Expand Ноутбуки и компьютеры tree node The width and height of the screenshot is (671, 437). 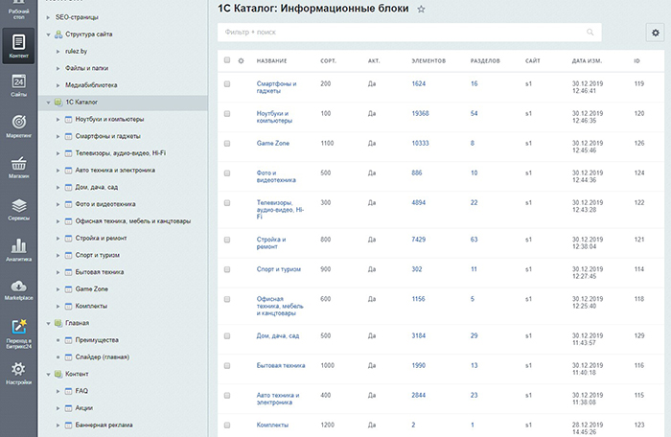[x=58, y=120]
